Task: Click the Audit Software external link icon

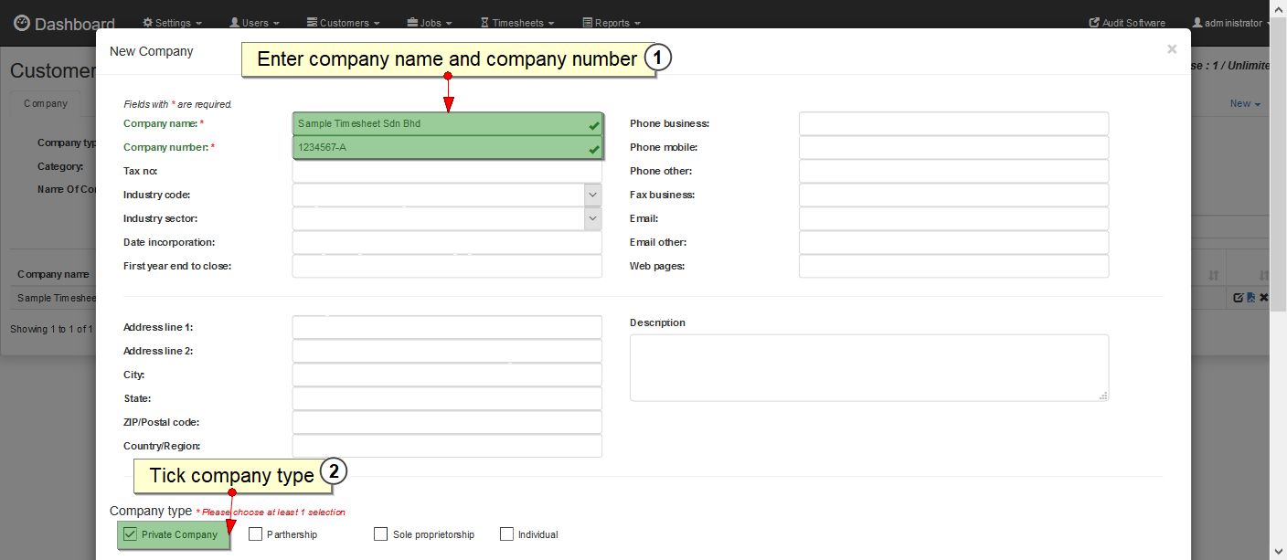Action: [x=1094, y=23]
